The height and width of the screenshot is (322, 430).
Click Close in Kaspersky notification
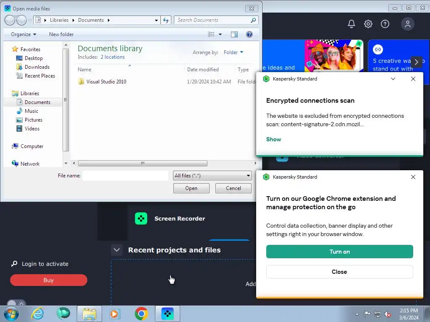coord(339,272)
